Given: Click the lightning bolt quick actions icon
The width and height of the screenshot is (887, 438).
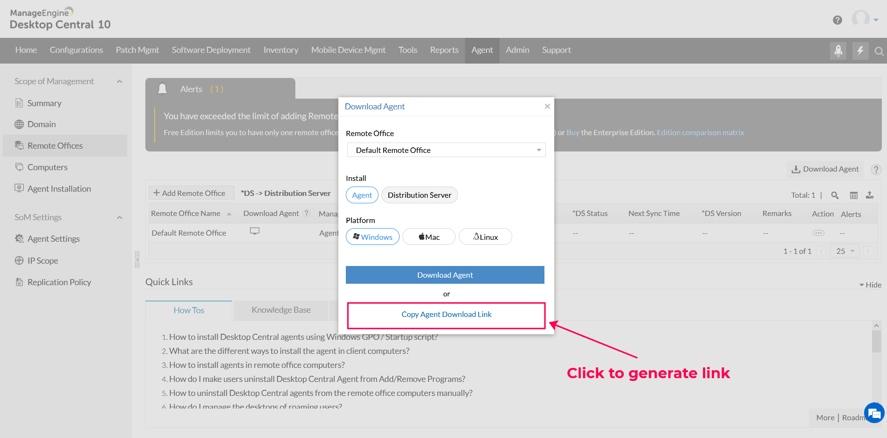Looking at the screenshot, I should (x=860, y=50).
